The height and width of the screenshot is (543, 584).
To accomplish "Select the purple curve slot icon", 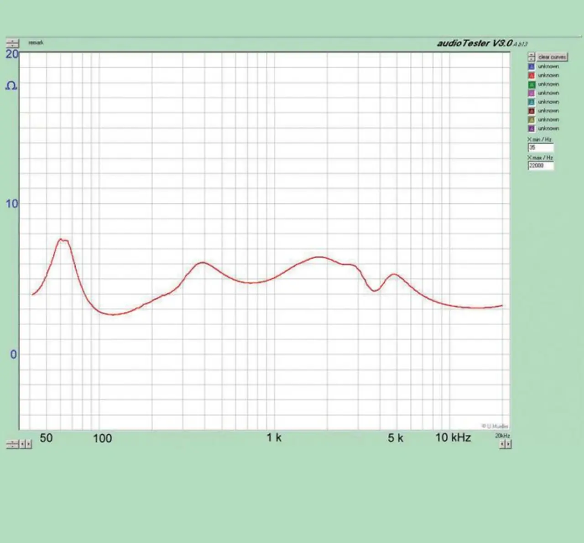I will pyautogui.click(x=531, y=129).
